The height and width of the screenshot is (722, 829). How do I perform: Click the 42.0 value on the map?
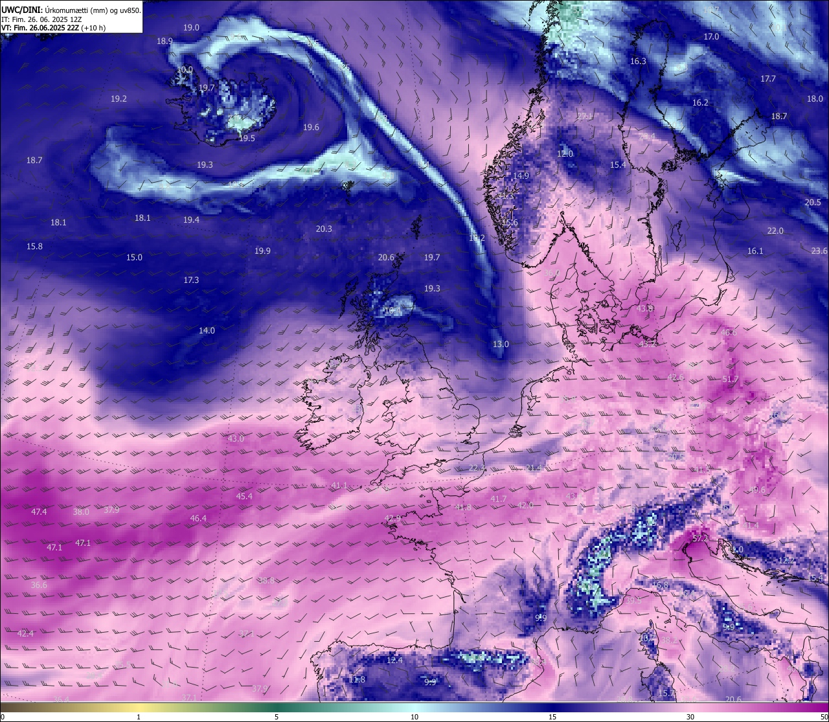click(x=525, y=505)
